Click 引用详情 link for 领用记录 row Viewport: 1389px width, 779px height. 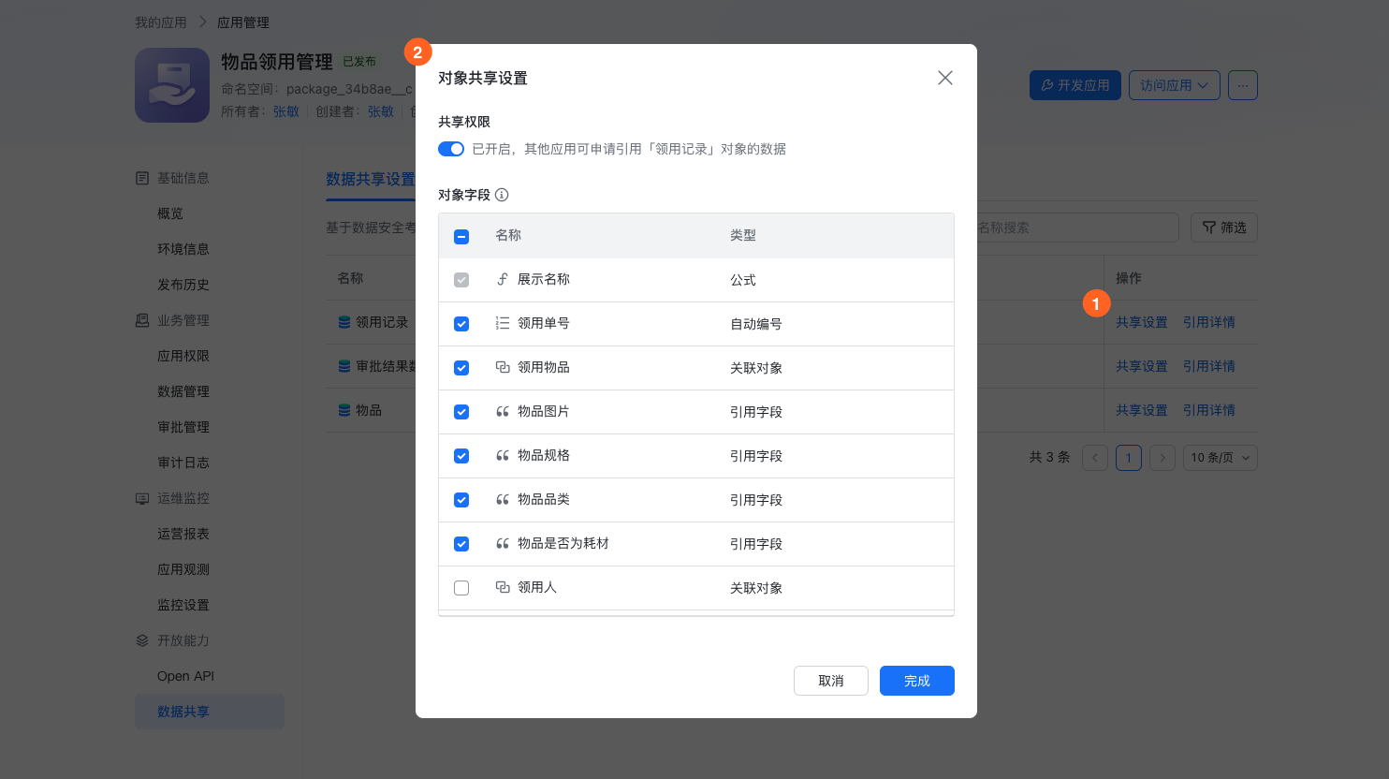(x=1209, y=322)
